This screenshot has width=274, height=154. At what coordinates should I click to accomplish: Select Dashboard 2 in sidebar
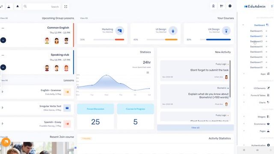[x=256, y=36]
